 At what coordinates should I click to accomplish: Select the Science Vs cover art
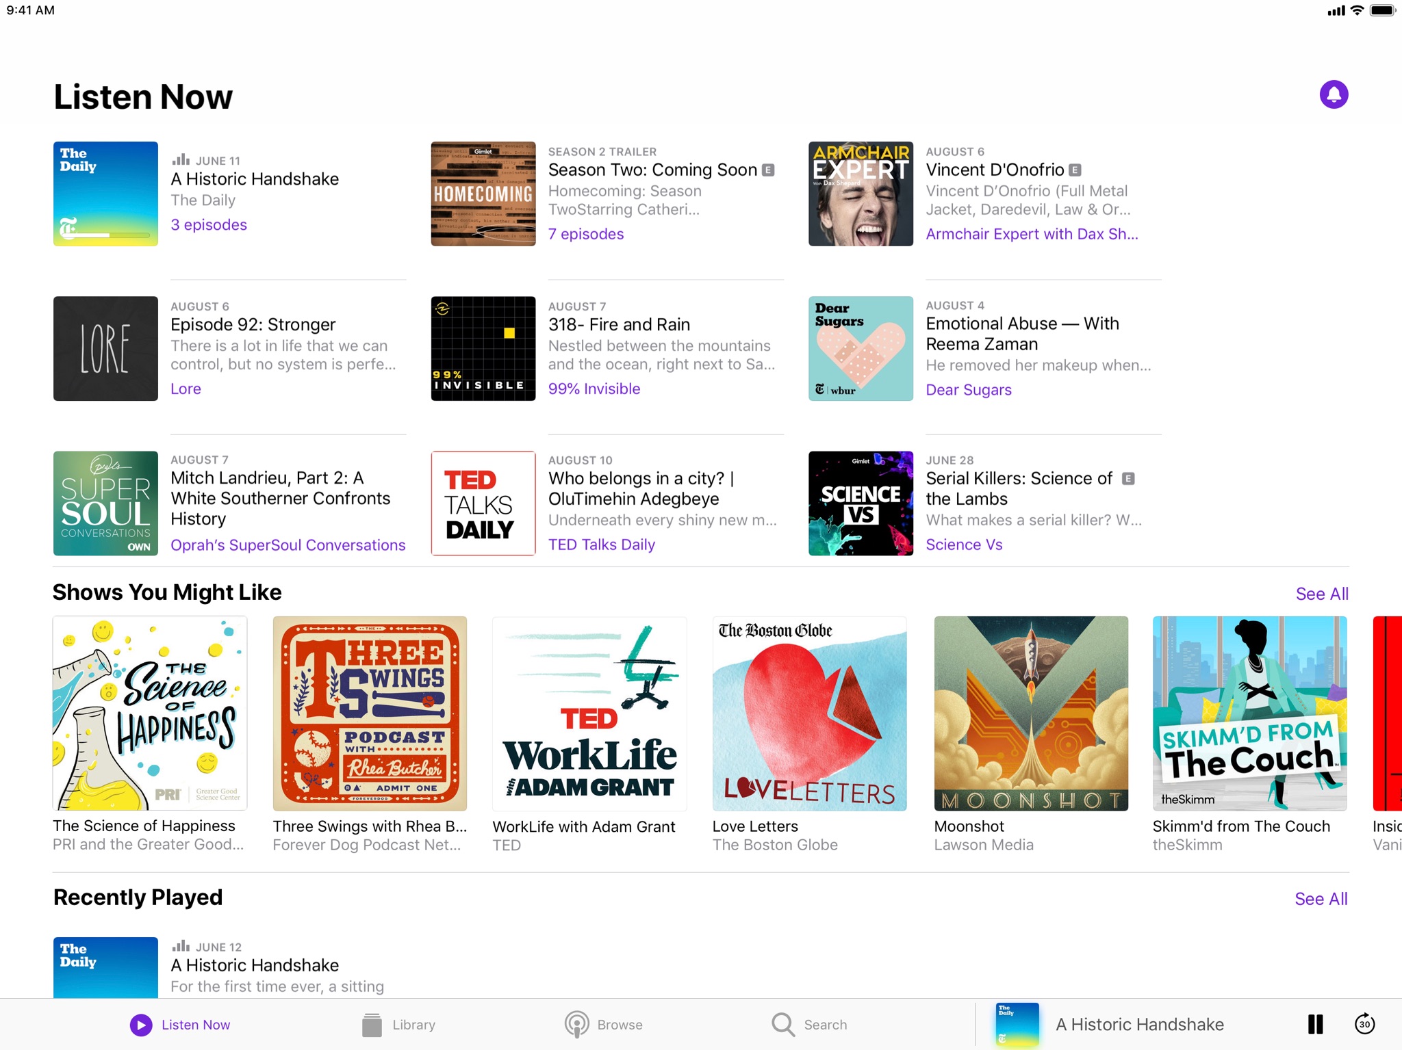(861, 503)
